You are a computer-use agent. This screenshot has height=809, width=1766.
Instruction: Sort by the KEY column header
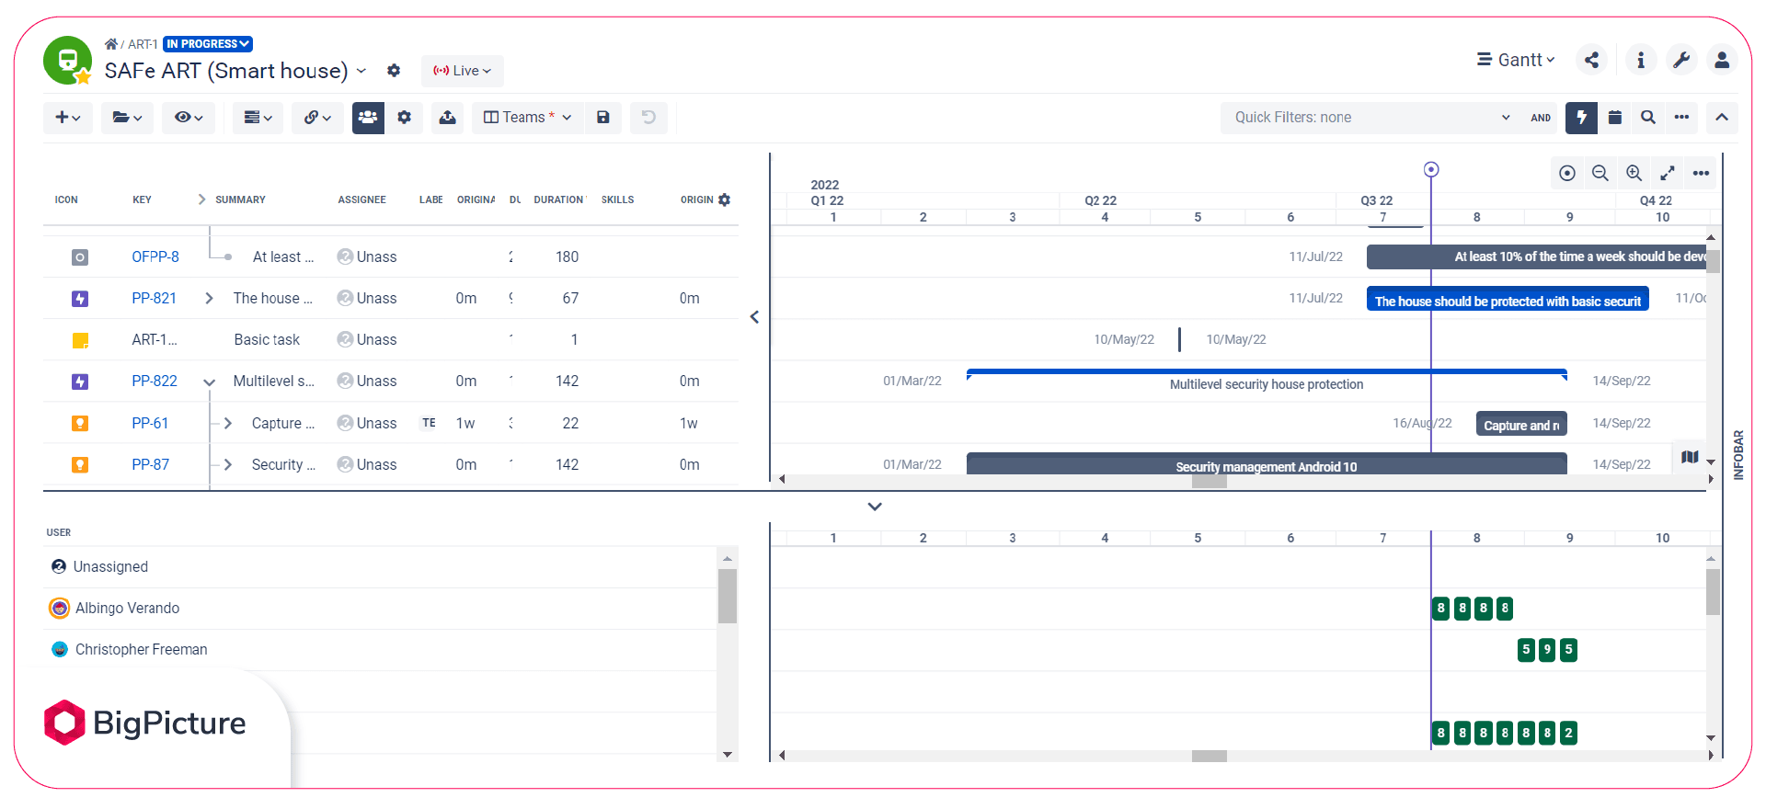pos(142,199)
